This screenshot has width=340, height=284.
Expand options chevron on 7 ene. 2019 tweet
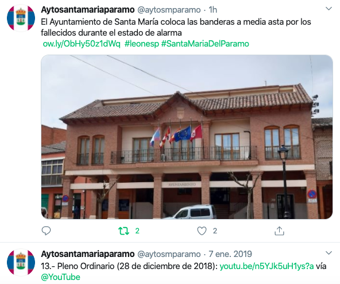[329, 253]
